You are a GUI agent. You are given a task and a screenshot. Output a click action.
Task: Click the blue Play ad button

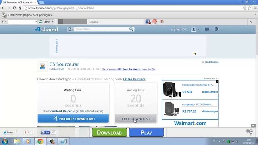tap(146, 133)
